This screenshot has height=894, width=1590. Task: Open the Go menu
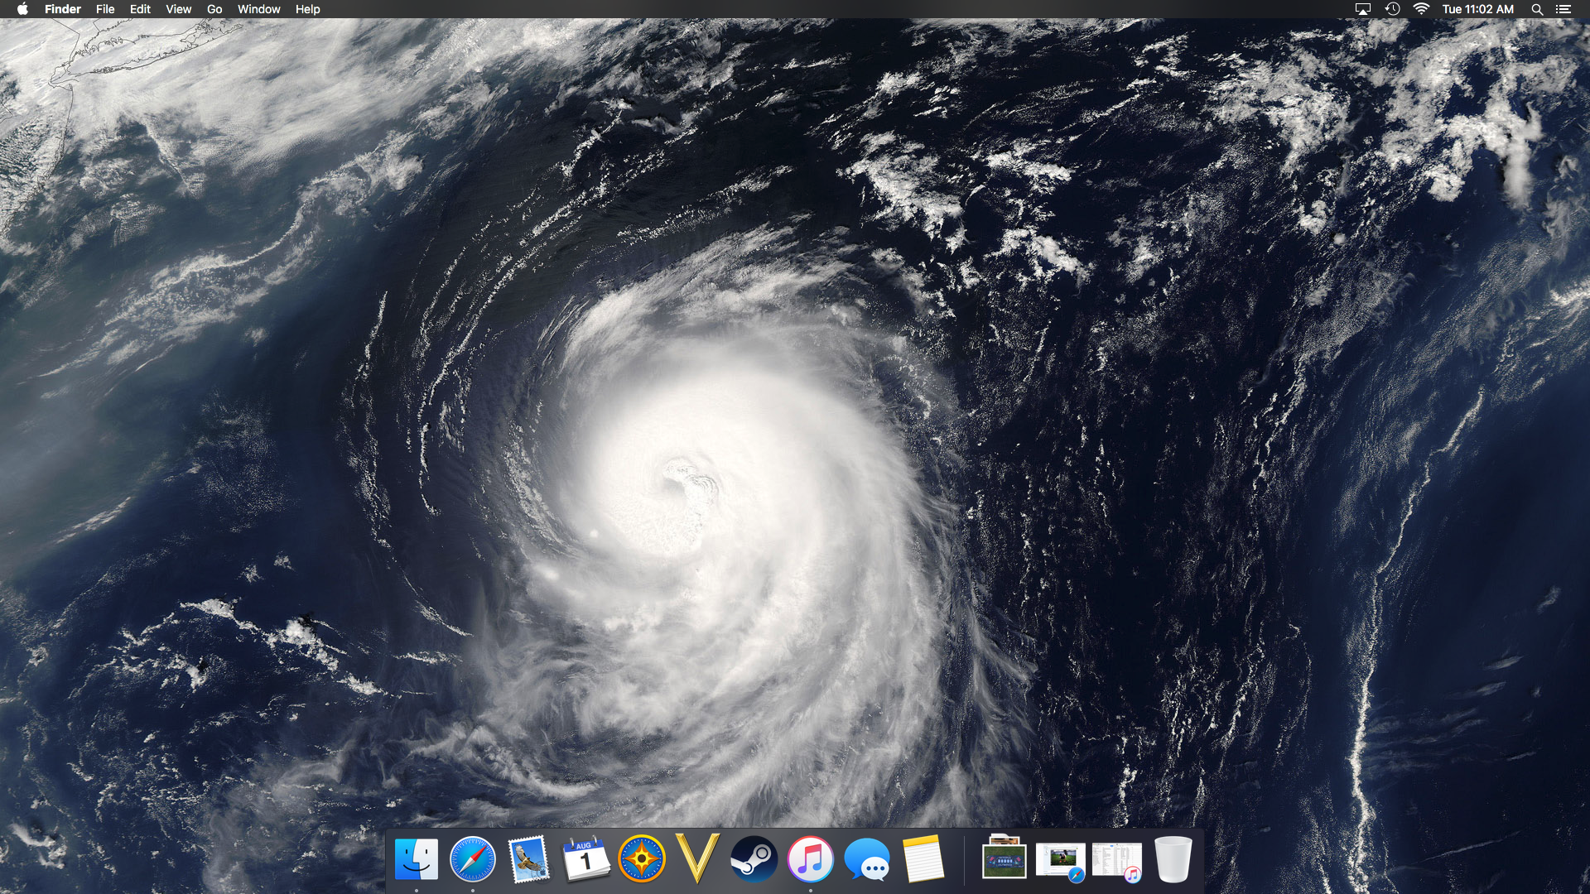coord(214,9)
